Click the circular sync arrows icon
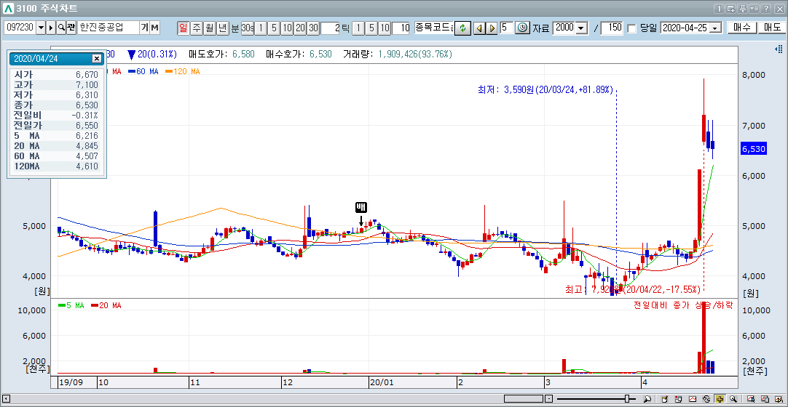This screenshot has width=788, height=407. tap(706, 400)
